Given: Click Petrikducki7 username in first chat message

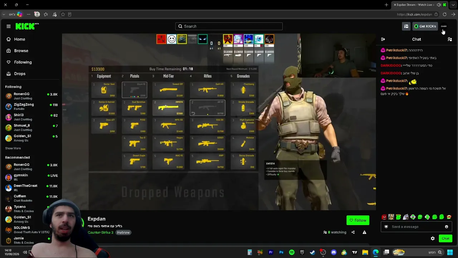Looking at the screenshot, I should coord(396,50).
